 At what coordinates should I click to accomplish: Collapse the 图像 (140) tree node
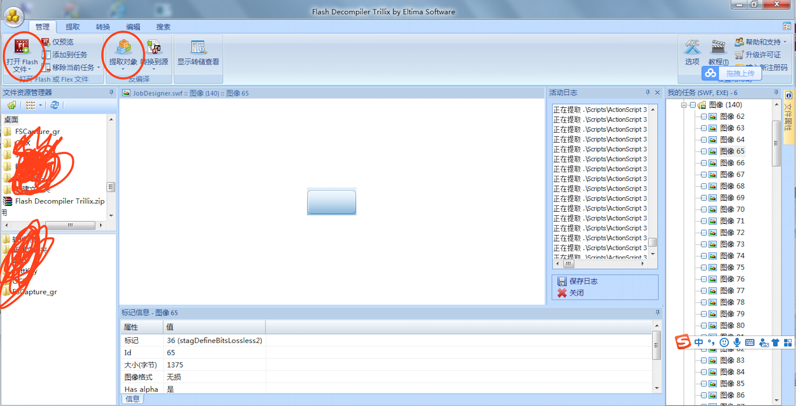click(x=684, y=105)
